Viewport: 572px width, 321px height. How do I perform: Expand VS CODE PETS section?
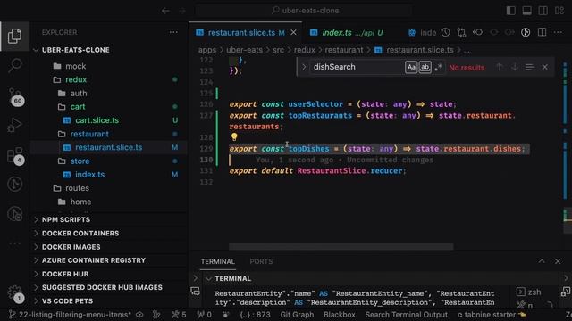click(x=67, y=301)
